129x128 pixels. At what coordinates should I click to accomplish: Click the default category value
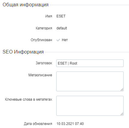tap(62, 28)
